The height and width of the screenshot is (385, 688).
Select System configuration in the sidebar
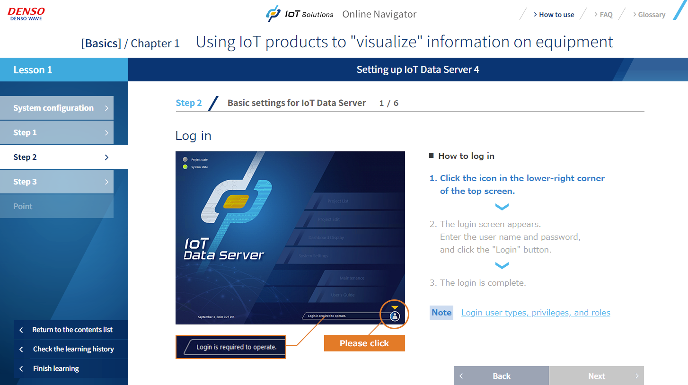pyautogui.click(x=57, y=108)
